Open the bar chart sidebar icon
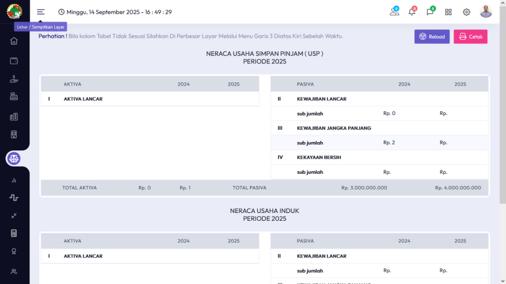The image size is (506, 284). (x=14, y=180)
